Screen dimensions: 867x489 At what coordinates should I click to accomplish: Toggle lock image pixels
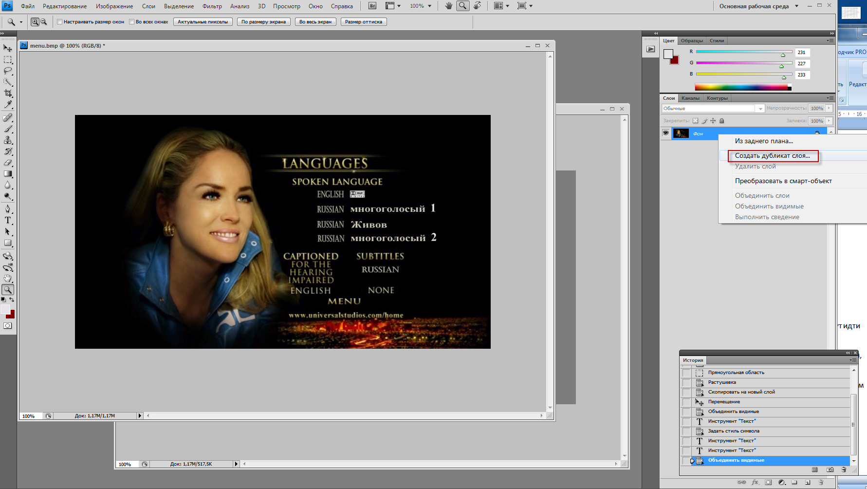(704, 121)
